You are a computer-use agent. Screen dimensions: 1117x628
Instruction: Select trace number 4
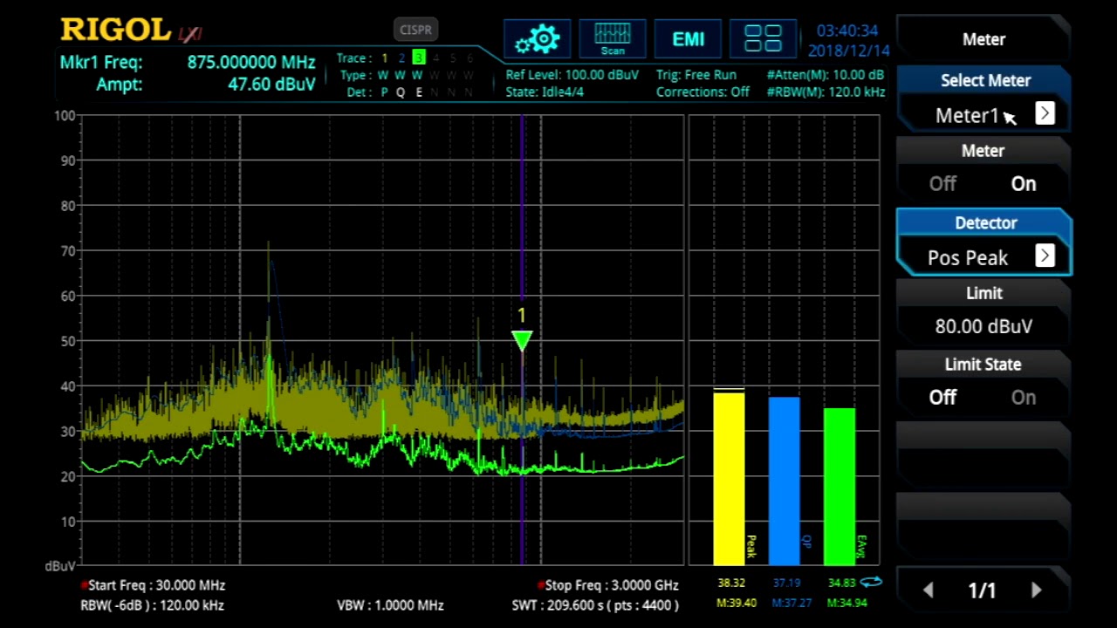(435, 58)
